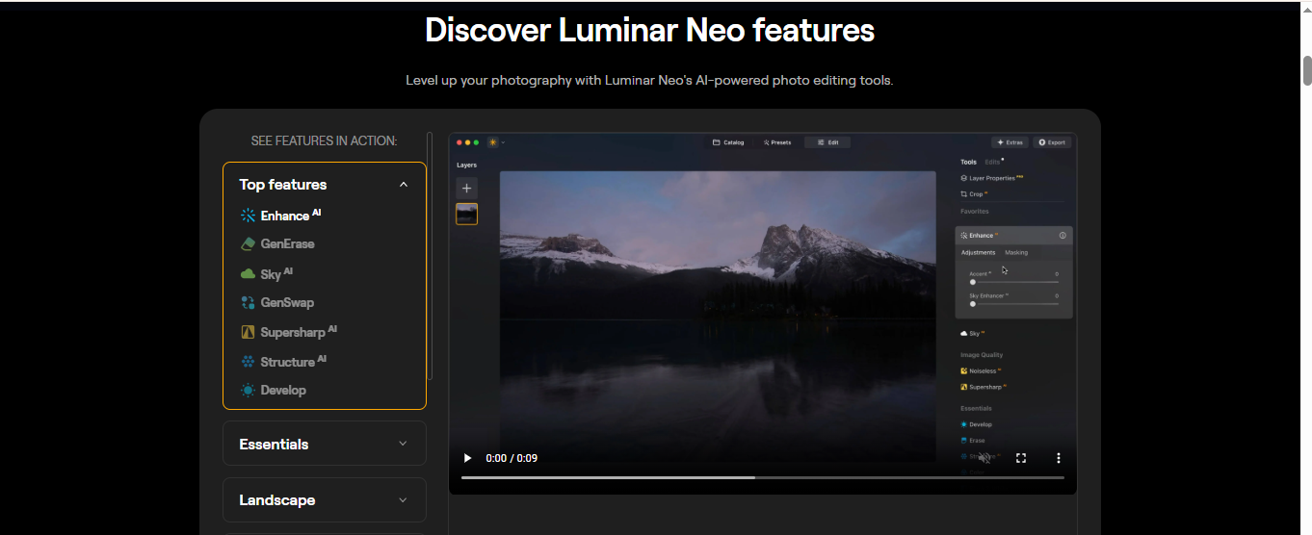Image resolution: width=1312 pixels, height=535 pixels.
Task: Play the feature demo video
Action: 468,458
